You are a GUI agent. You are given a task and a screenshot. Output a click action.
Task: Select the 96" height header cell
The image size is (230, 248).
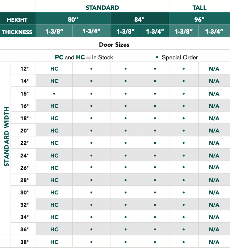(199, 20)
